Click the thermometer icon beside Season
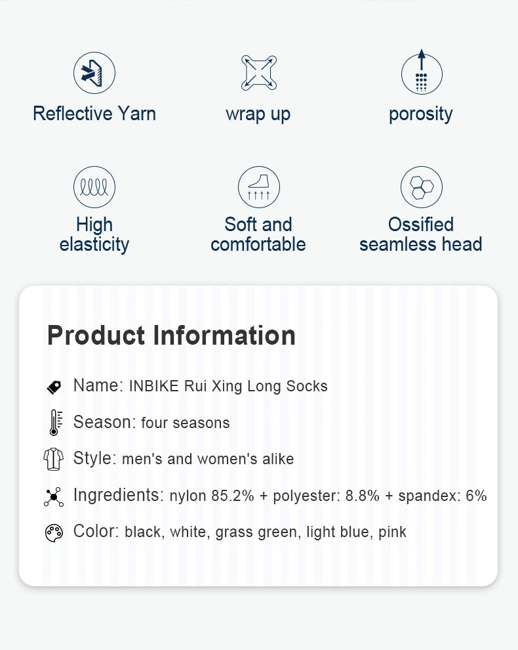518x650 pixels. click(54, 423)
